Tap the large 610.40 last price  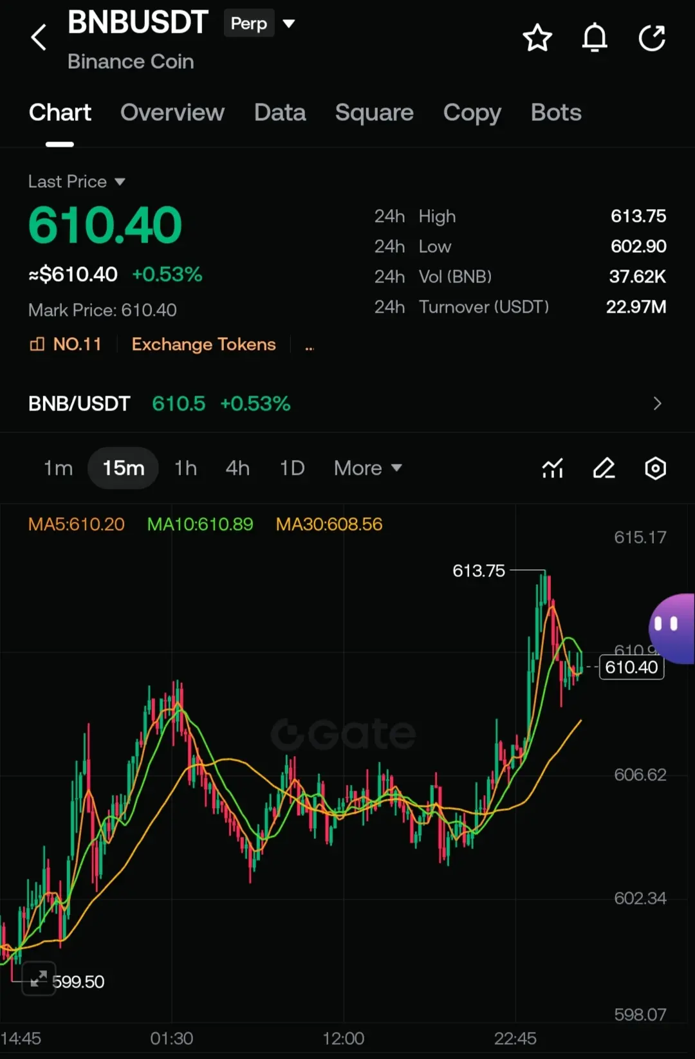(105, 225)
